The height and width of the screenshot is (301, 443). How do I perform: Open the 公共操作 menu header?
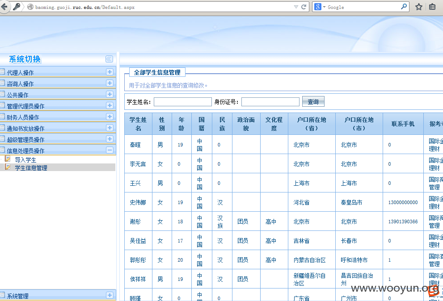pos(58,94)
